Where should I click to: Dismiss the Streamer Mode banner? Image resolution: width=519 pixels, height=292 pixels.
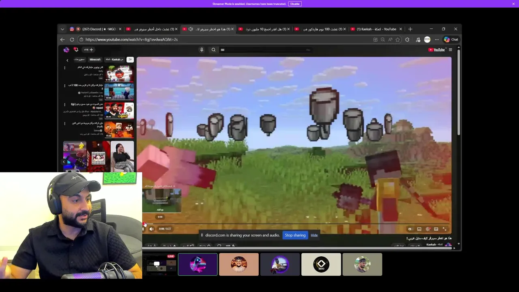513,4
